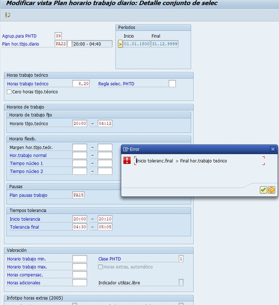Toggle Horas extras, automático checkbox
Viewport: 279px width, 305px height.
click(x=100, y=267)
